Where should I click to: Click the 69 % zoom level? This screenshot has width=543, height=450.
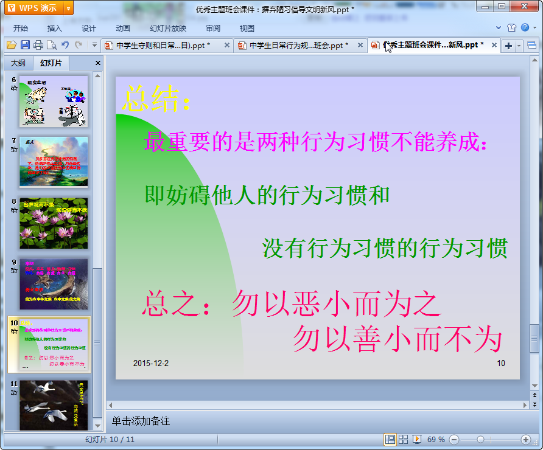tap(436, 440)
